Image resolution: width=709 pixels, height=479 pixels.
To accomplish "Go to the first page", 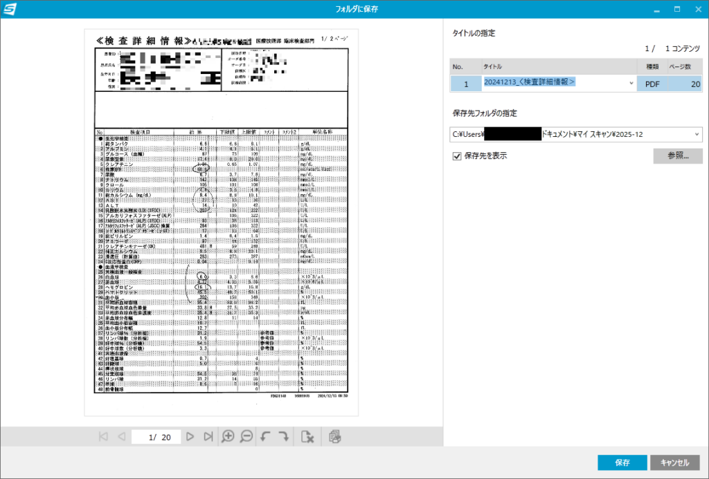I will pos(103,437).
